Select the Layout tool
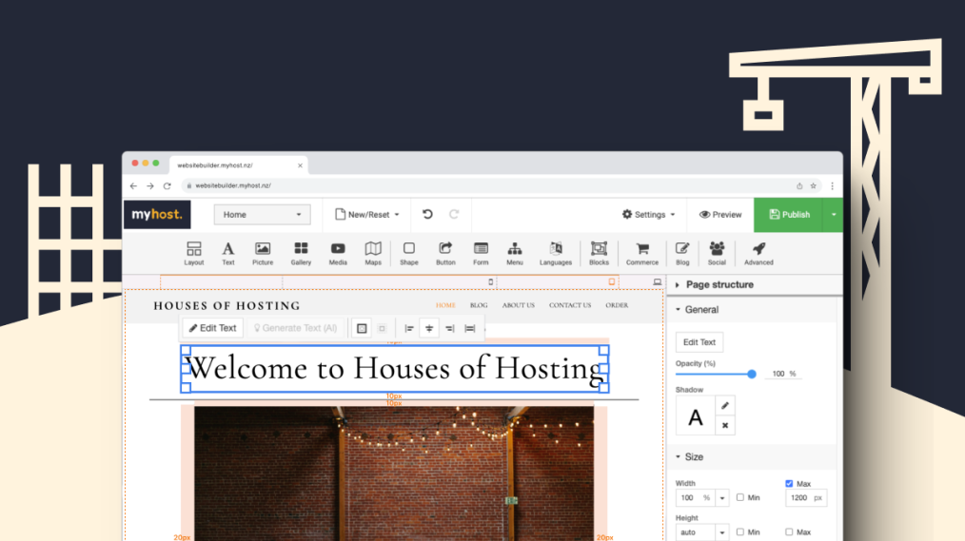This screenshot has width=965, height=541. click(194, 253)
